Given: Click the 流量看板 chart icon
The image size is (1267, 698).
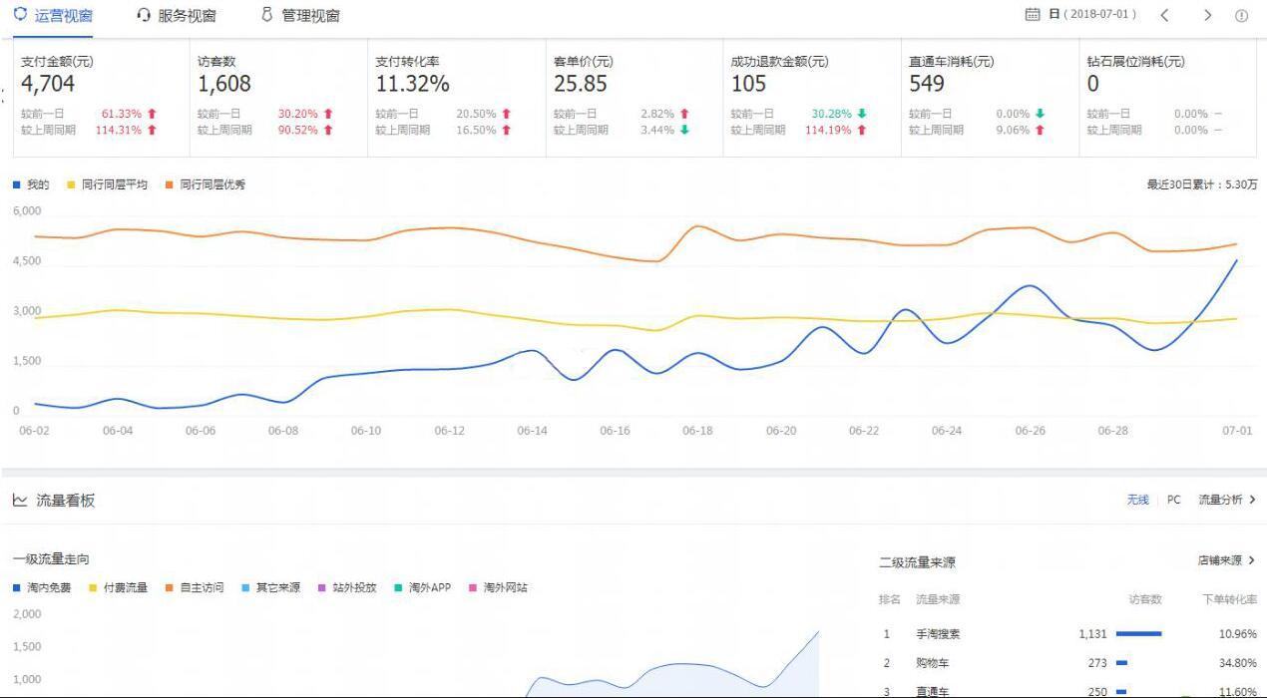Looking at the screenshot, I should 20,500.
